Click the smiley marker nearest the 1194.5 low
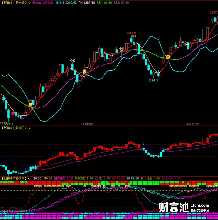218x220 pixels. (168, 57)
